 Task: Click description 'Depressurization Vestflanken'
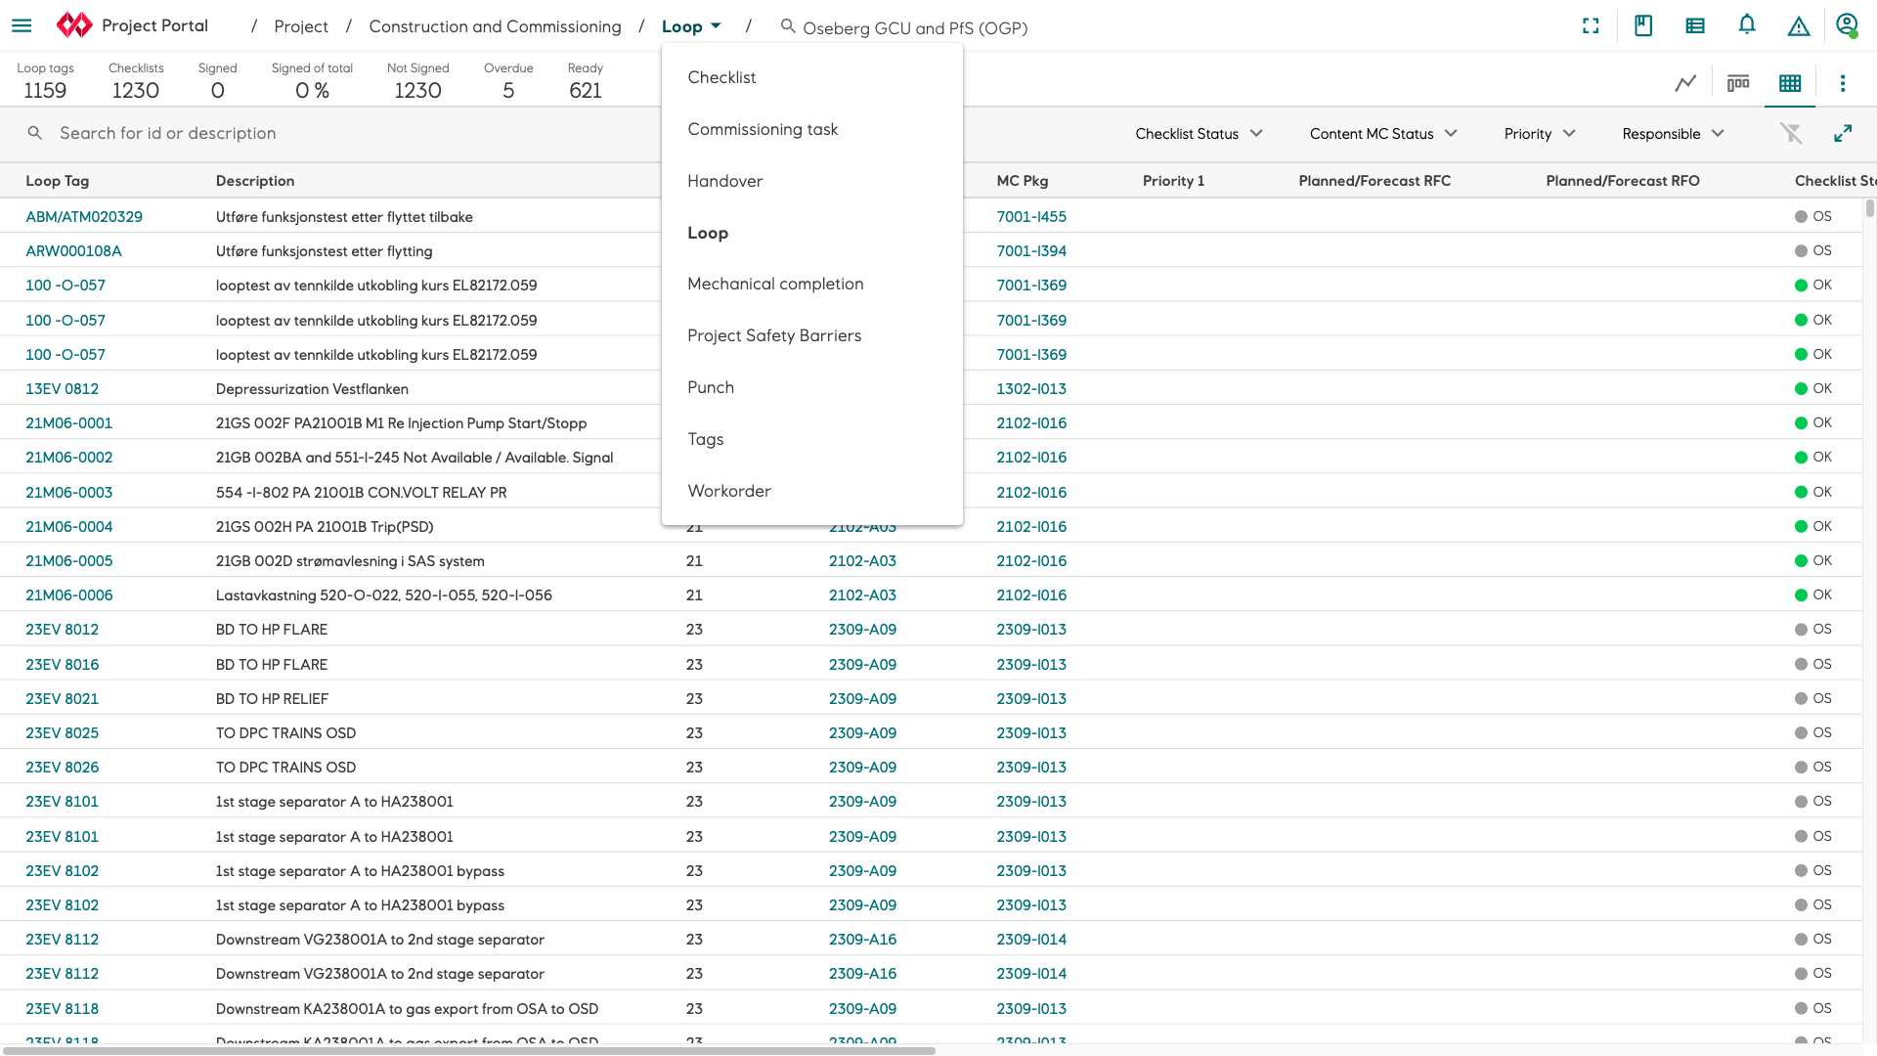[312, 388]
